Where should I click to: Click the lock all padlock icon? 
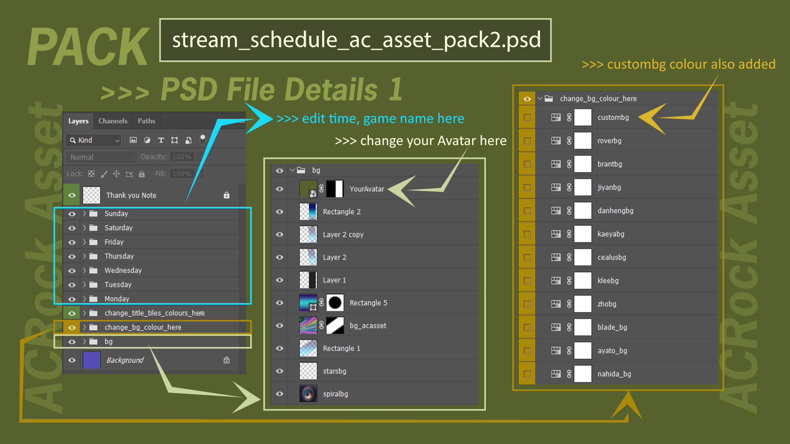(x=142, y=174)
